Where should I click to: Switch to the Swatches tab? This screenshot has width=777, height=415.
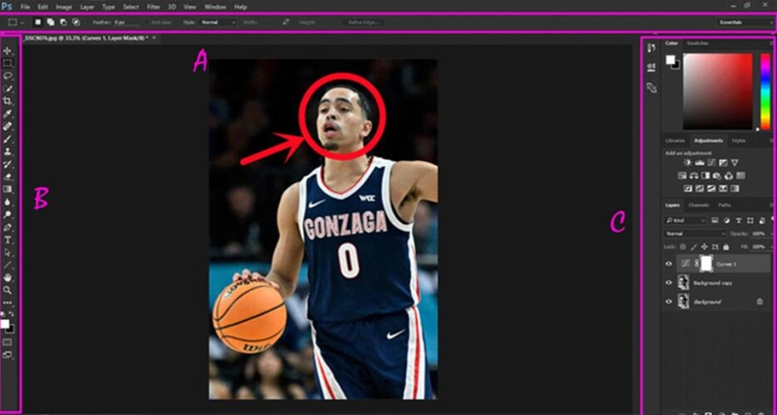coord(697,44)
